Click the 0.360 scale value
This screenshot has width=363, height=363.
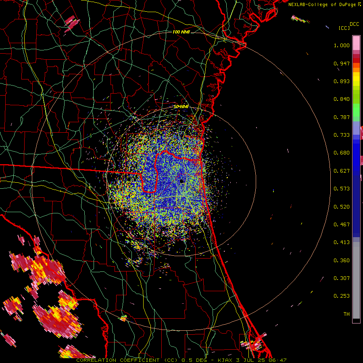(x=342, y=261)
